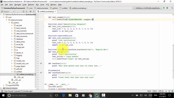The height and width of the screenshot is (98, 174).
Task: Collapse the com folder
Action: (x=4, y=17)
